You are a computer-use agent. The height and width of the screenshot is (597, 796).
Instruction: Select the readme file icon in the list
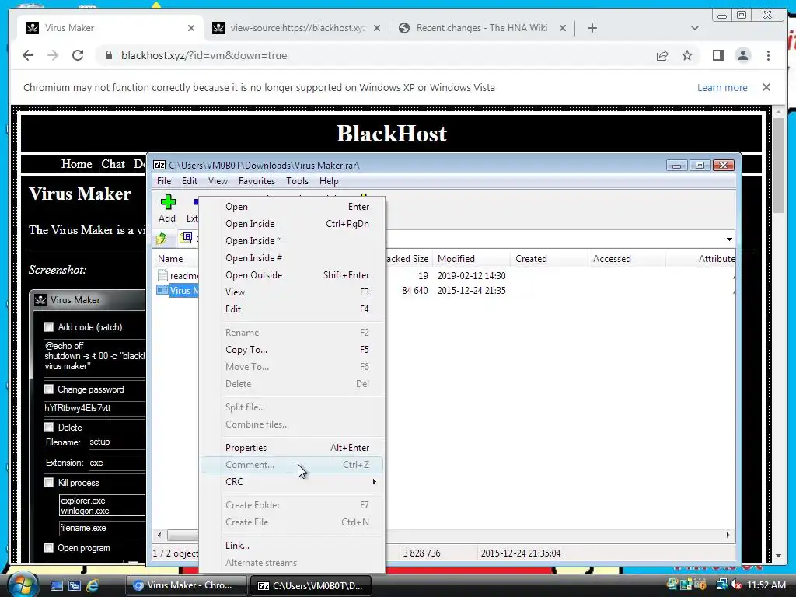pyautogui.click(x=162, y=276)
